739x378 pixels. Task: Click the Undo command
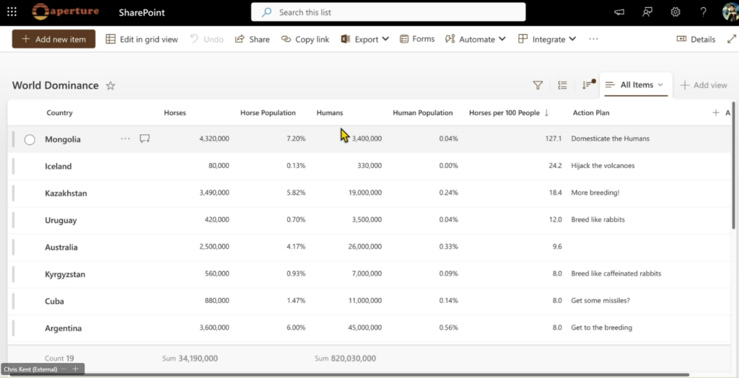(207, 40)
